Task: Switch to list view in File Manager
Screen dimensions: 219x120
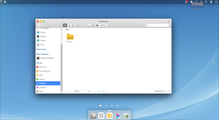Action: [69, 25]
